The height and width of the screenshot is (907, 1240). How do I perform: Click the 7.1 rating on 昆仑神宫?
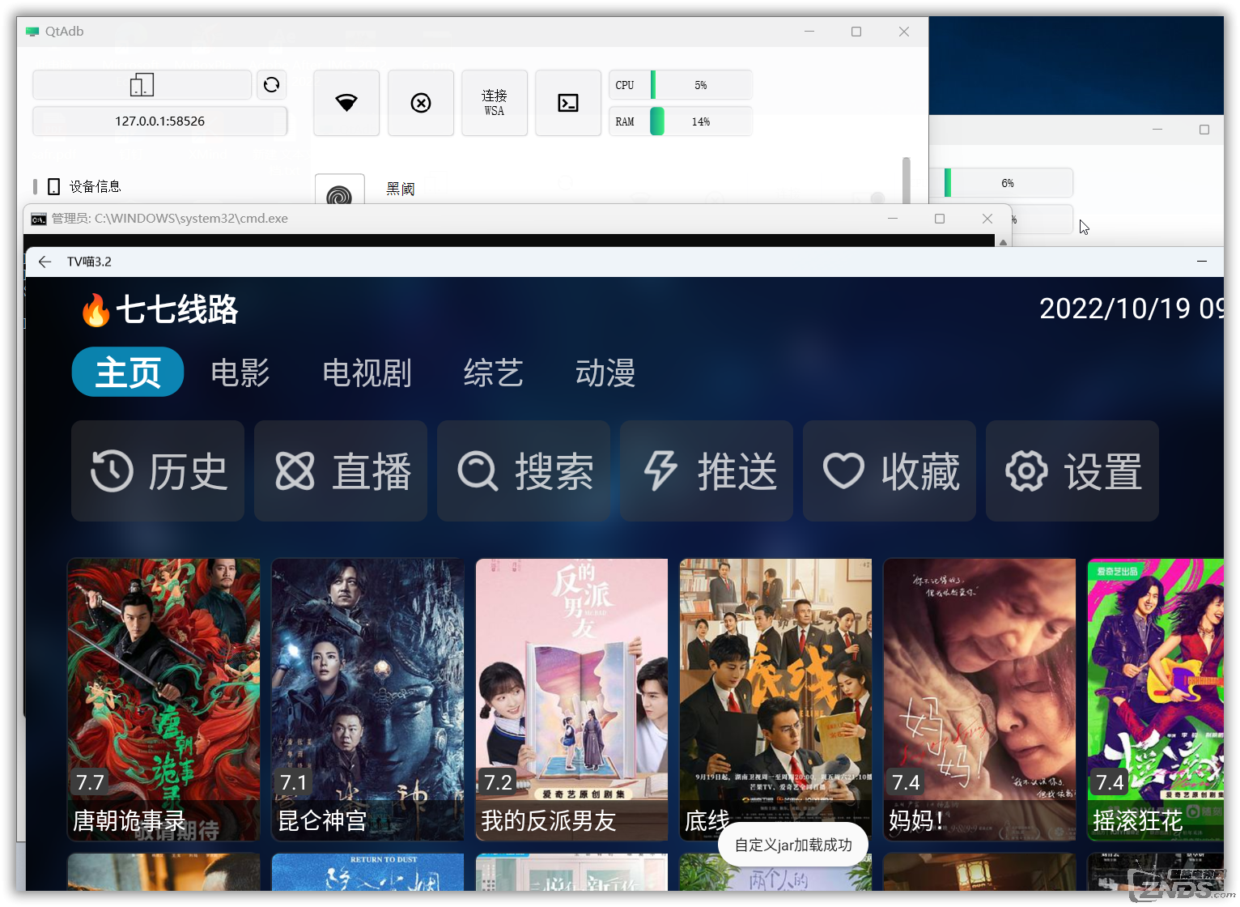coord(294,782)
